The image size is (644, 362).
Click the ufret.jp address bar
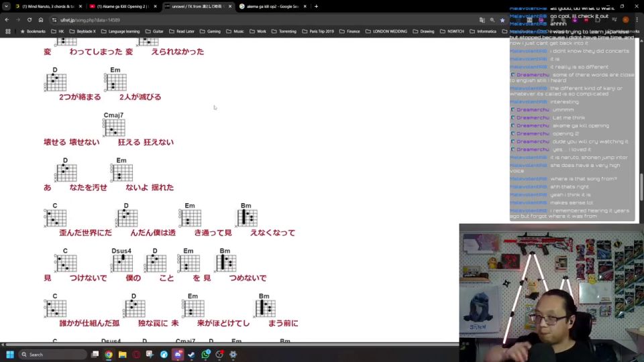pos(263,19)
